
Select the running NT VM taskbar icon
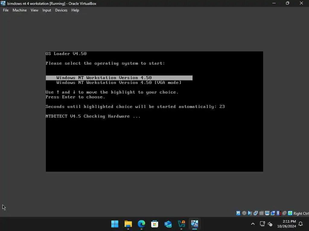click(195, 224)
